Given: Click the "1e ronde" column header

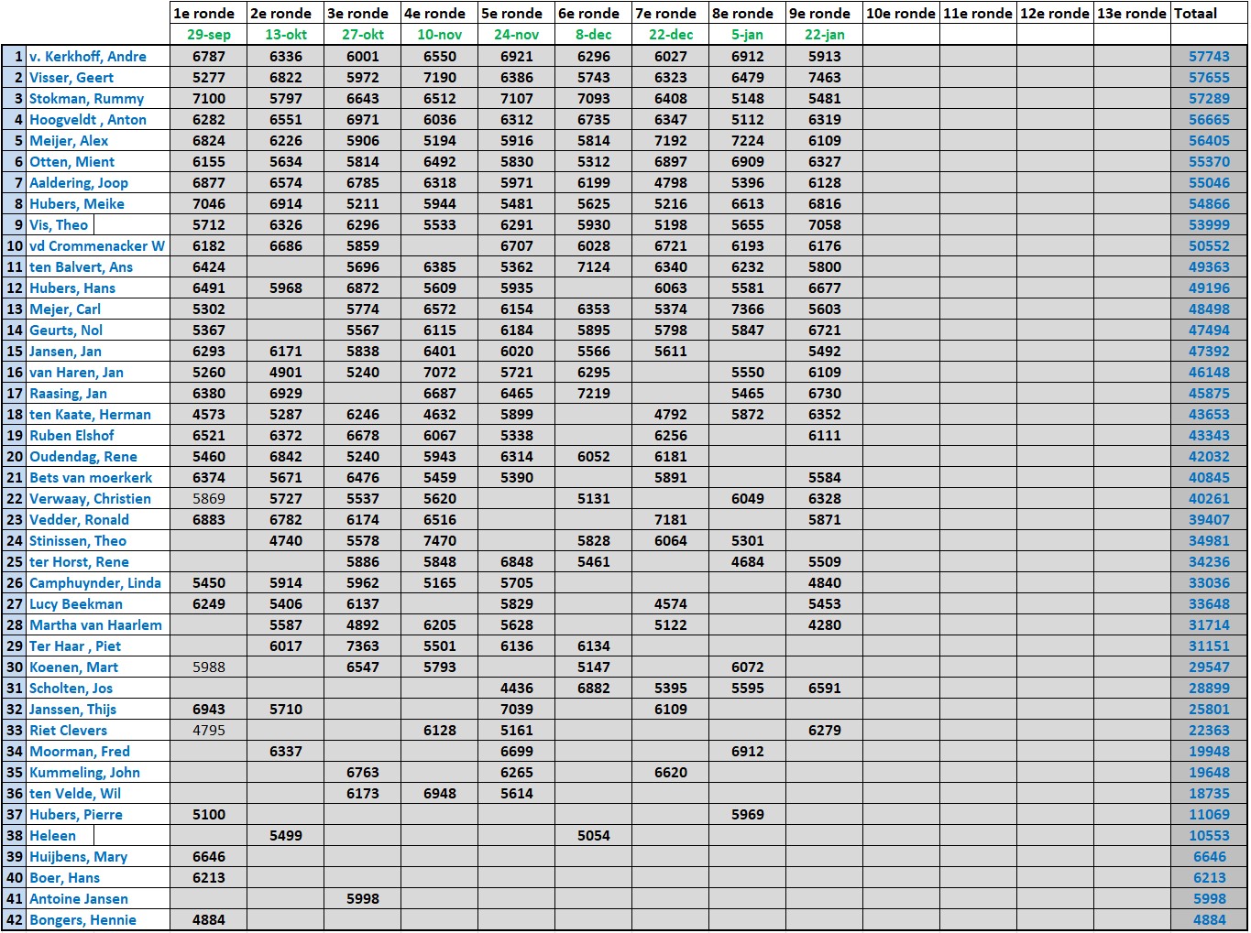Looking at the screenshot, I should tap(208, 13).
